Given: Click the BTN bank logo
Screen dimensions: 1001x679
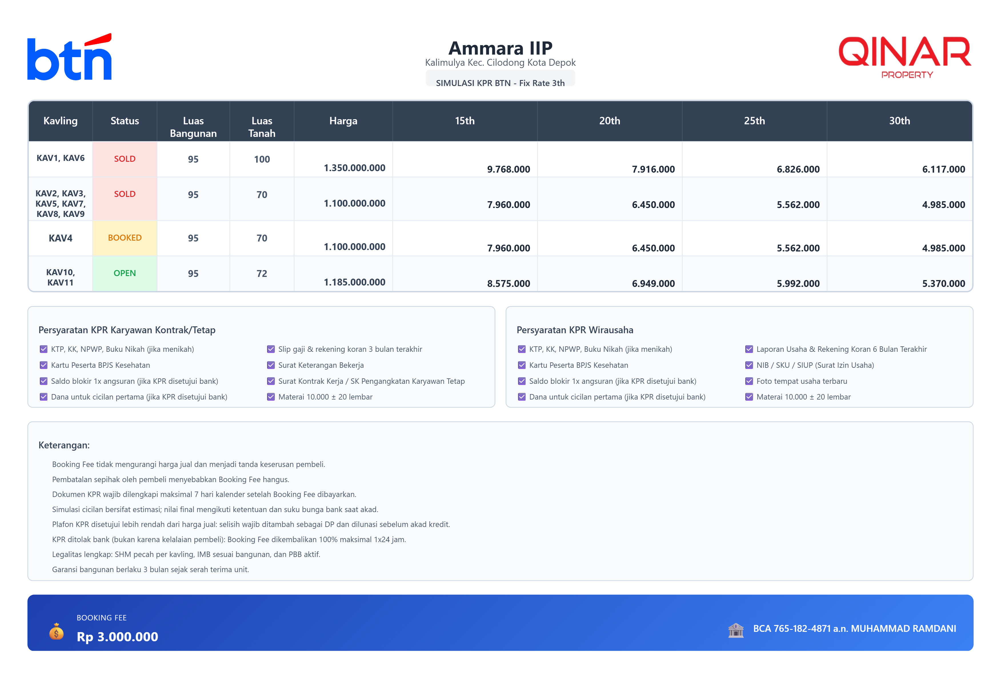Looking at the screenshot, I should coord(69,57).
